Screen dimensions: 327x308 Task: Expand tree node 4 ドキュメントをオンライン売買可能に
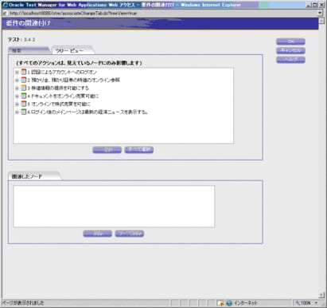[x=17, y=96]
